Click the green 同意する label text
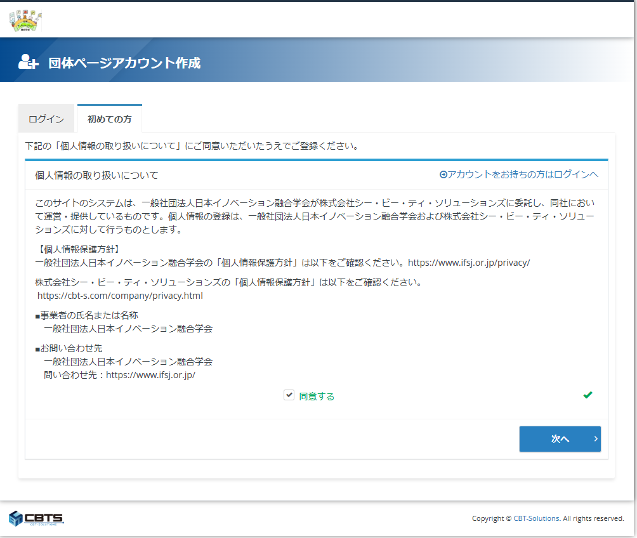Viewport: 637px width, 538px height. pos(317,396)
